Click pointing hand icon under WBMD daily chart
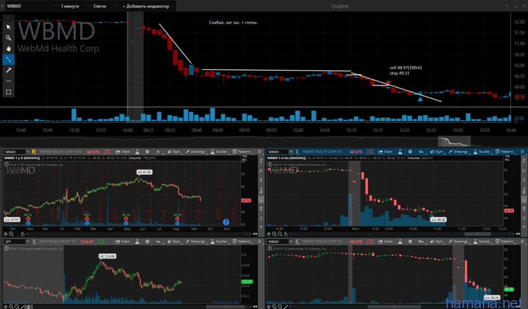 click(23, 234)
